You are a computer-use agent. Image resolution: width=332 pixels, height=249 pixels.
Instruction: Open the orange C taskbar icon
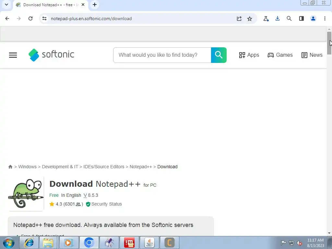[x=169, y=243]
